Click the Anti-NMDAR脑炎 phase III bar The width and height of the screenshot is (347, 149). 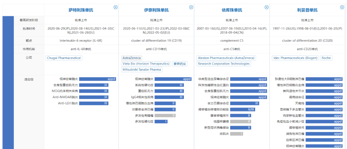94,97
